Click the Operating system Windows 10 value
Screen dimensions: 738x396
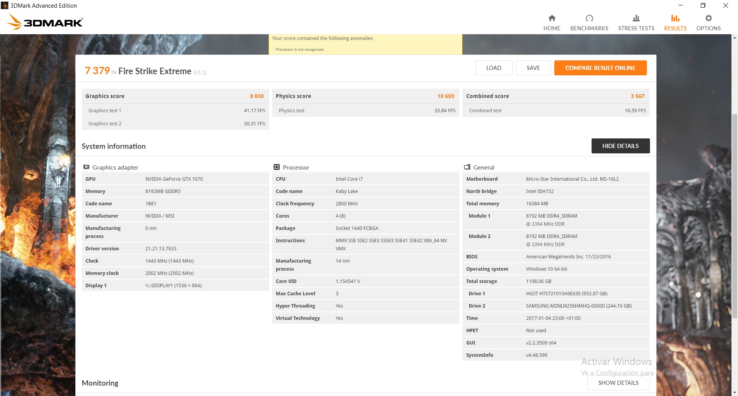[546, 269]
